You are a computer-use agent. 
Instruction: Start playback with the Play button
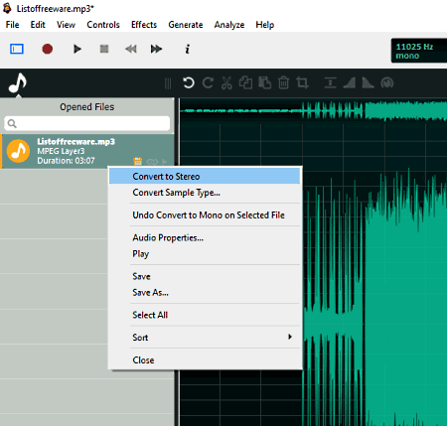click(77, 49)
